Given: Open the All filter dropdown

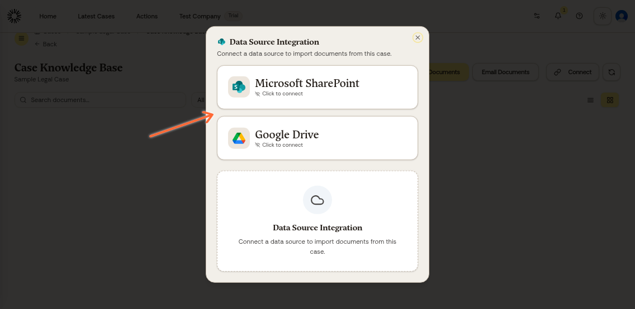Looking at the screenshot, I should pyautogui.click(x=199, y=100).
